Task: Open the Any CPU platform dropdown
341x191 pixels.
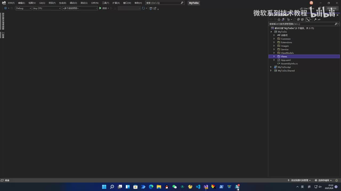Action: 47,8
